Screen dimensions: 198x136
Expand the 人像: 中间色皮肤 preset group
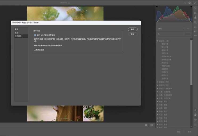click(x=157, y=95)
